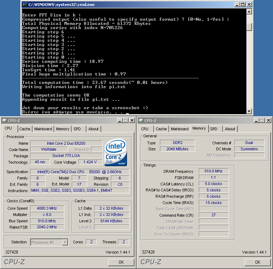
Task: Open About tab in right CPU-Z window
Action: point(230,129)
